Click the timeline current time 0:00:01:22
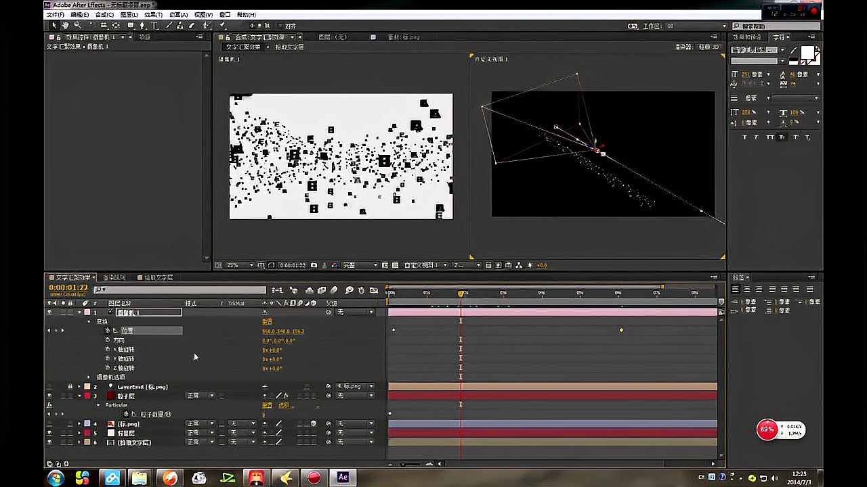 (x=68, y=287)
